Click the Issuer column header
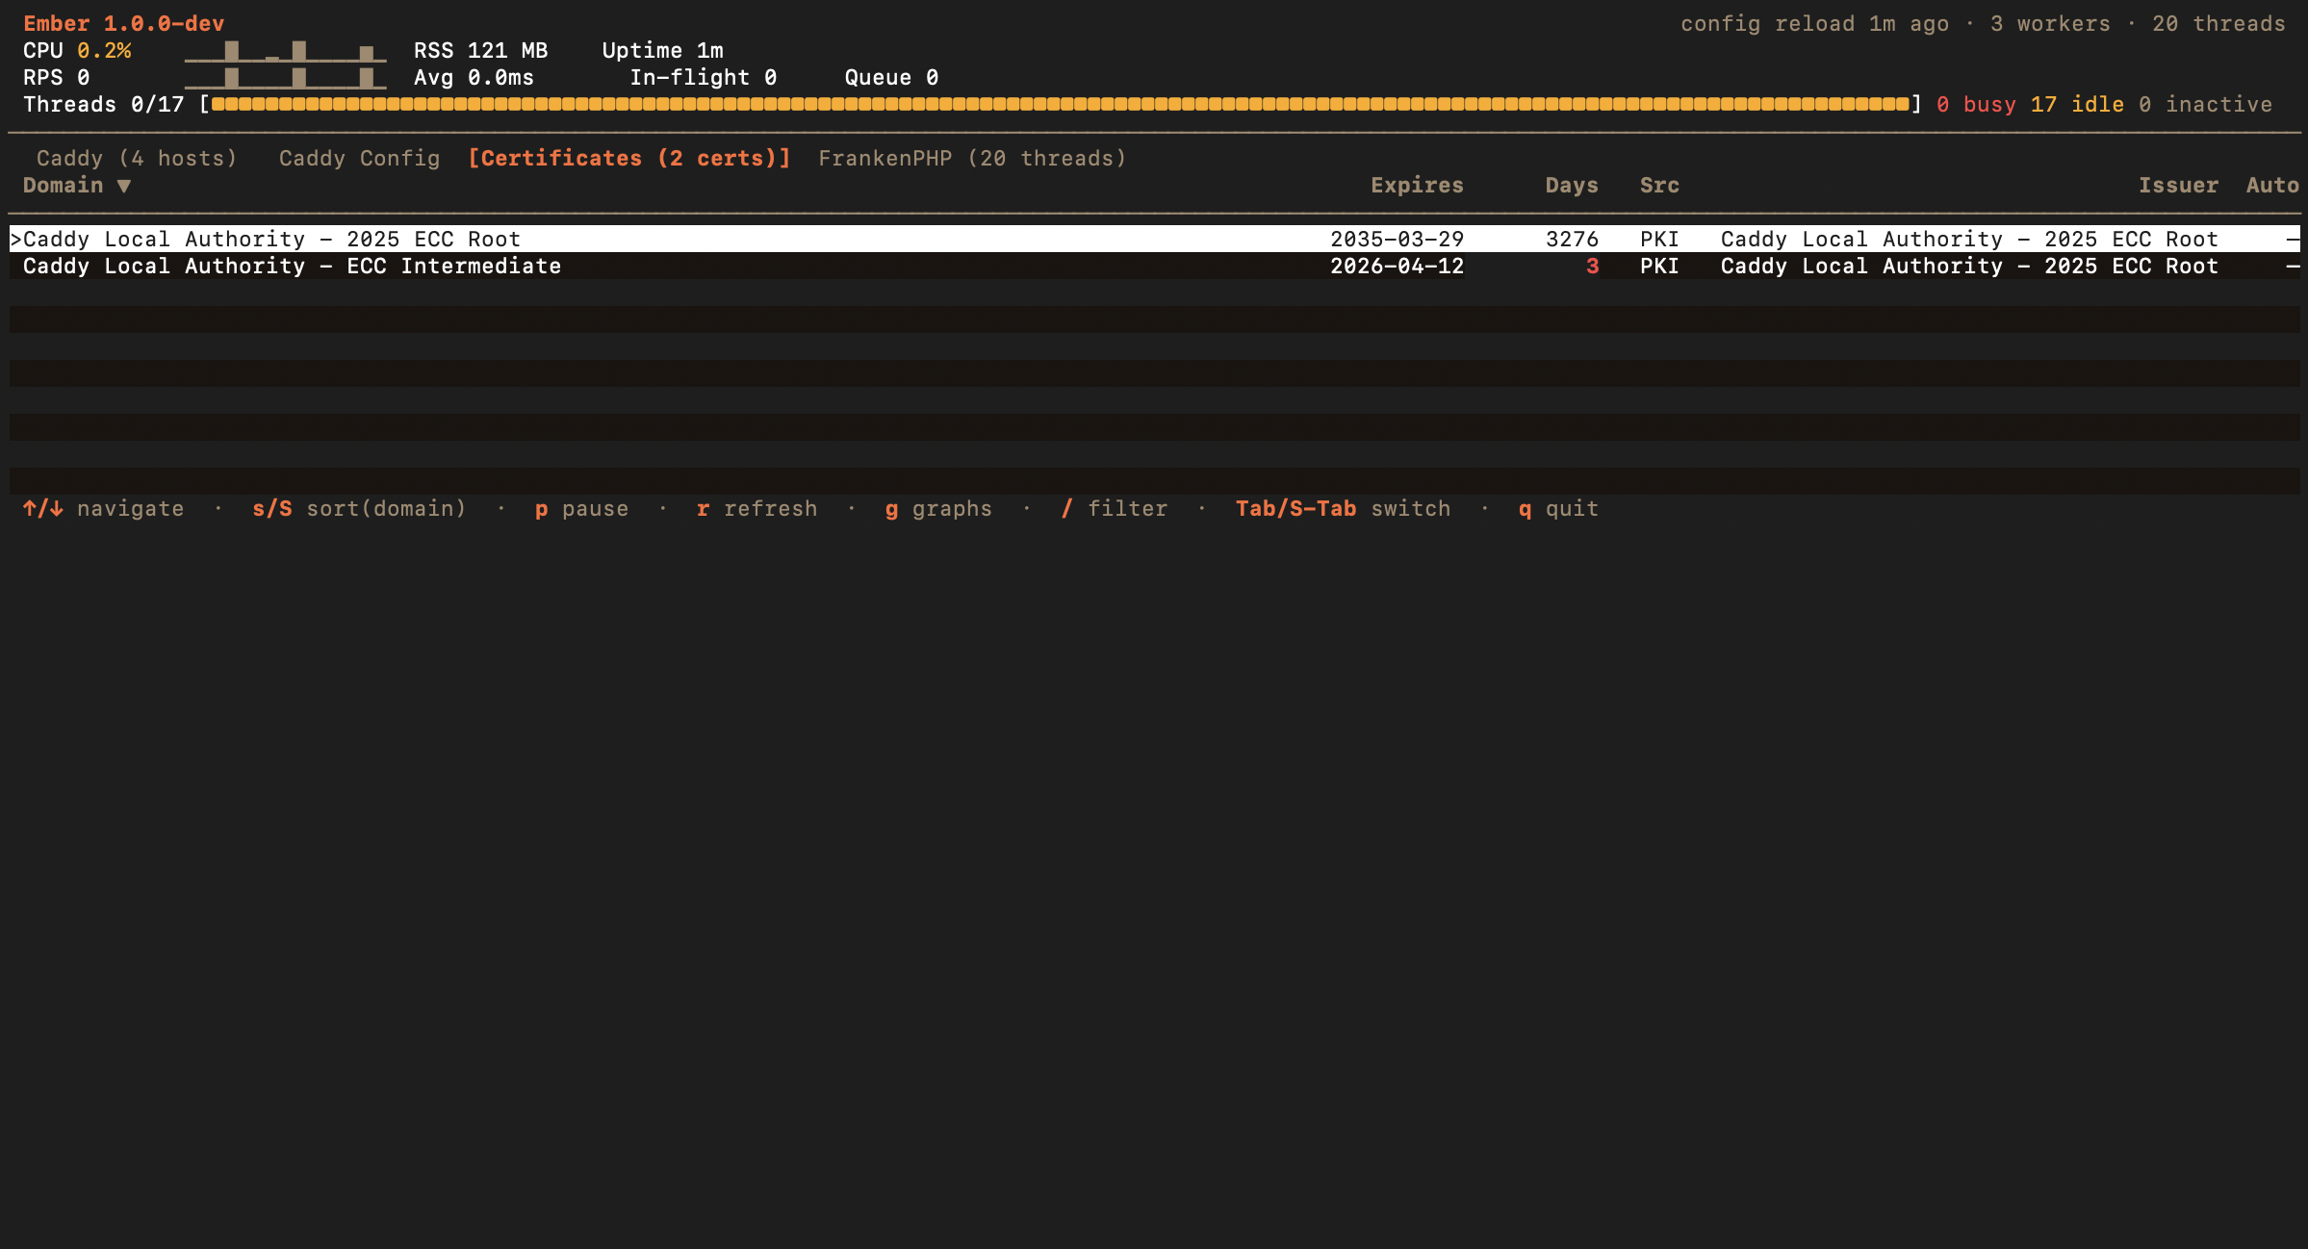 click(x=2178, y=186)
